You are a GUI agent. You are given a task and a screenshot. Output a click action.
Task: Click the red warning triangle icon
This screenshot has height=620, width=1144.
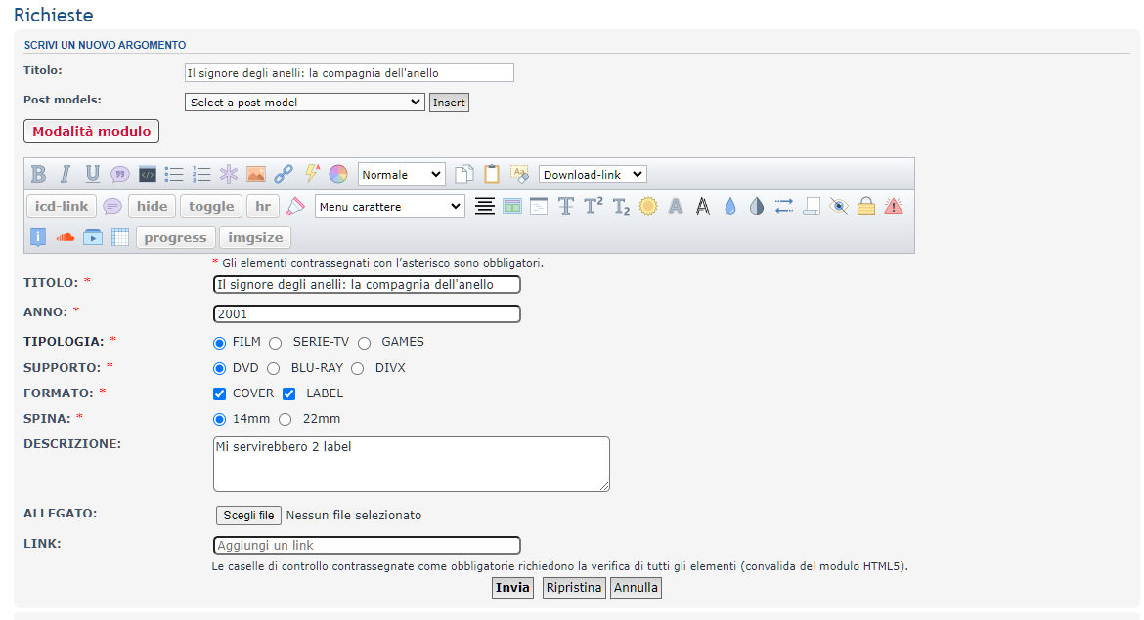pyautogui.click(x=893, y=206)
